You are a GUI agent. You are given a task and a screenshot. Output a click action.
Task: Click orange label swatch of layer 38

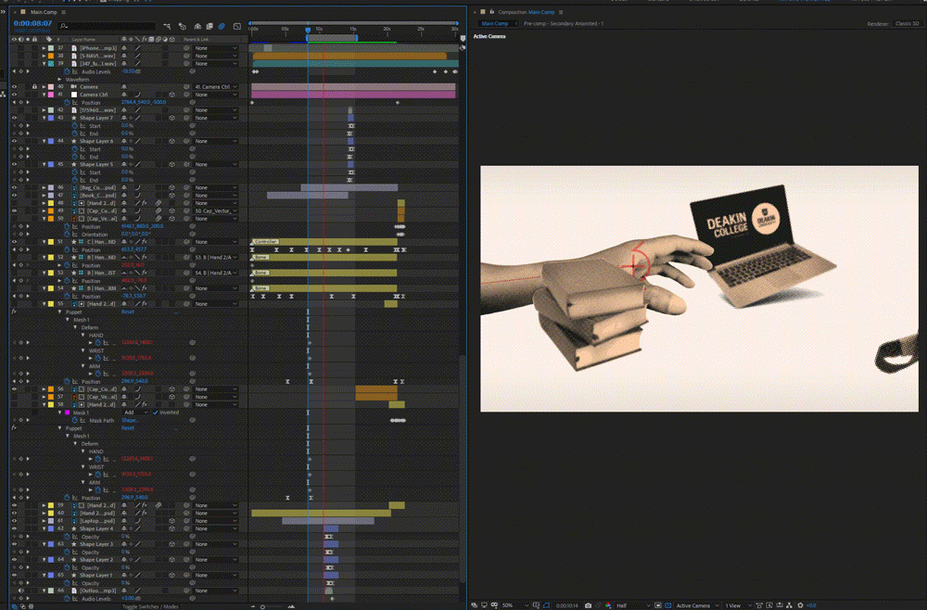click(x=51, y=56)
